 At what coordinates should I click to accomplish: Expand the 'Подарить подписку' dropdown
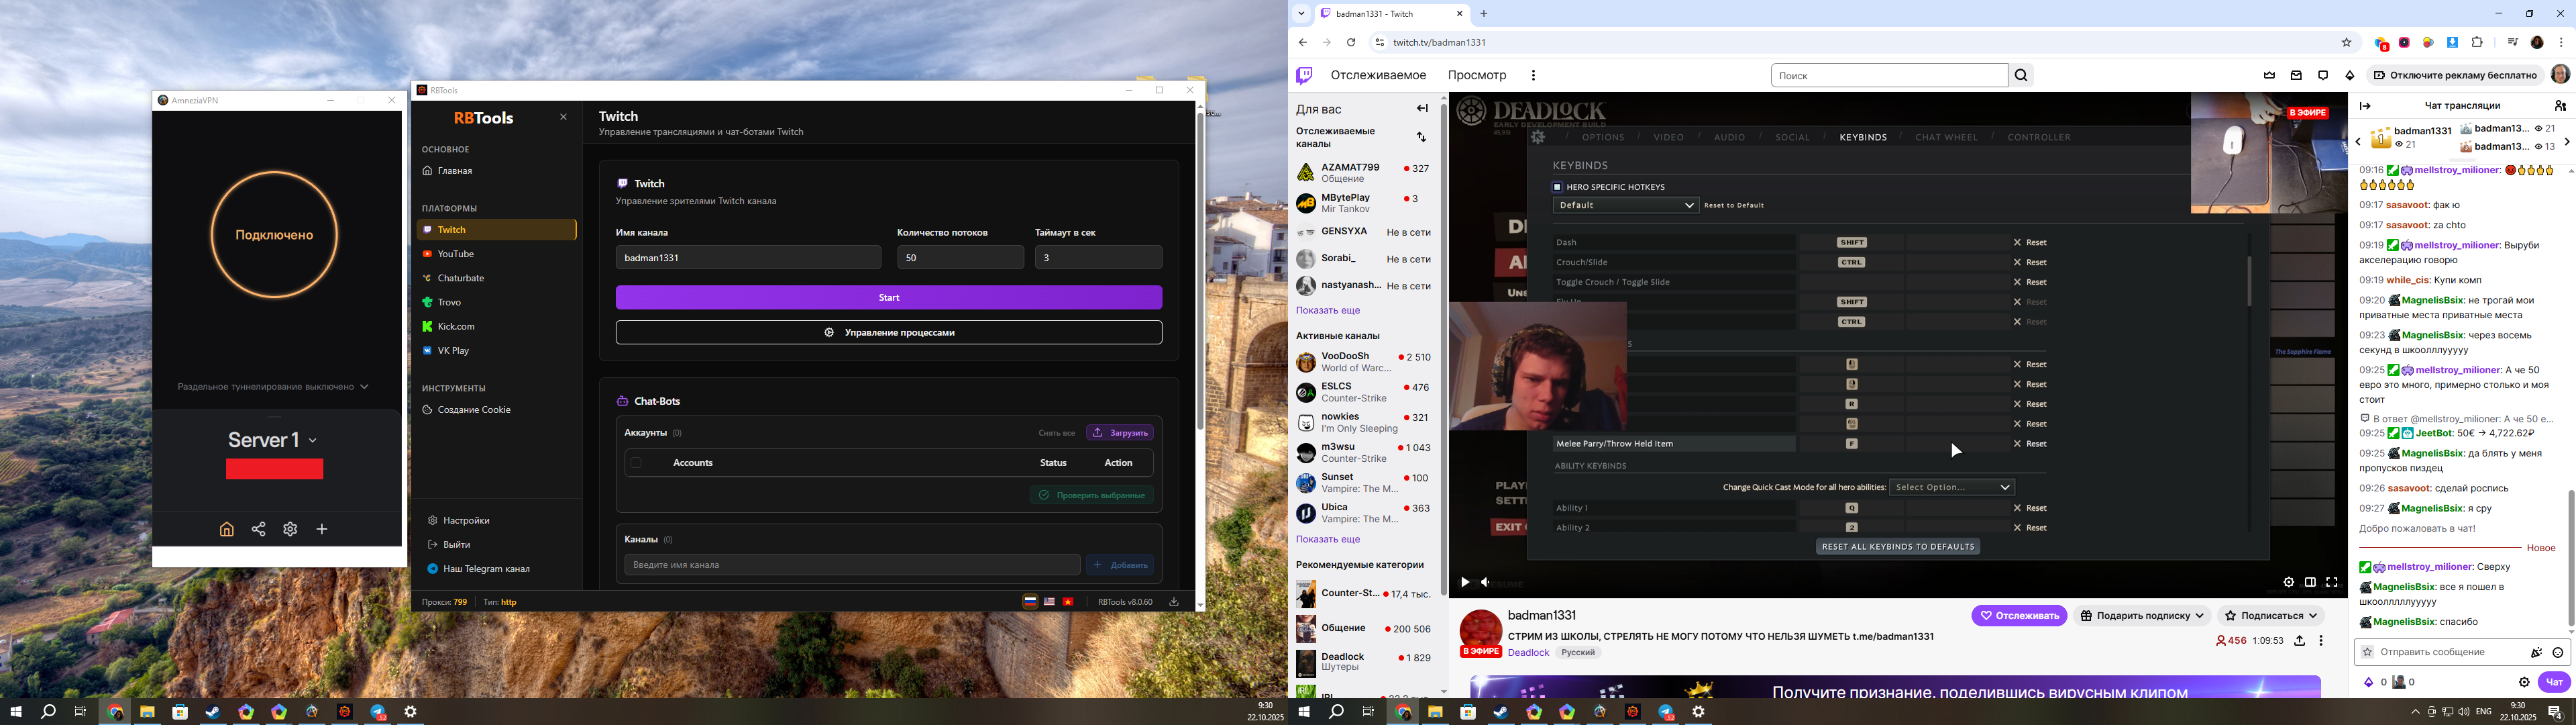pos(2141,616)
